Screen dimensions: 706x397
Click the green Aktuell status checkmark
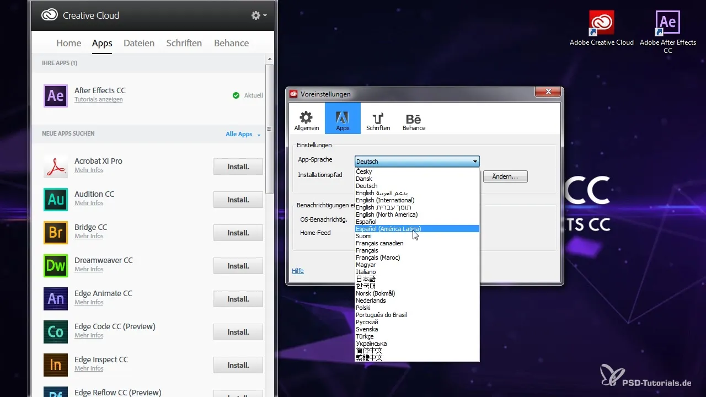(x=236, y=95)
